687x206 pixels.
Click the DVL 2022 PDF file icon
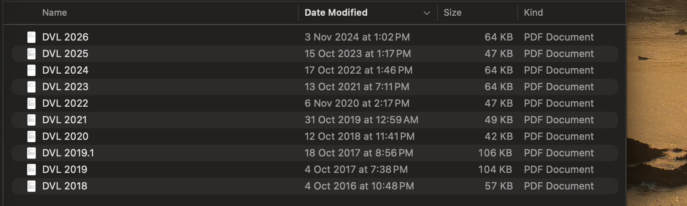[31, 103]
